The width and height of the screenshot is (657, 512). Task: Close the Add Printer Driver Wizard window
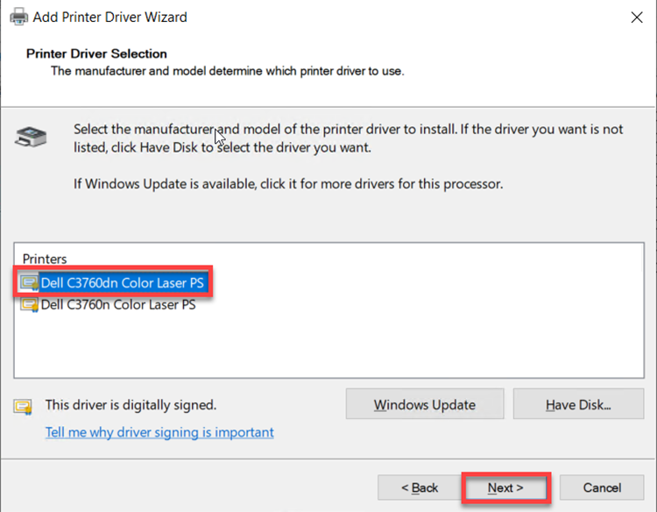point(633,17)
